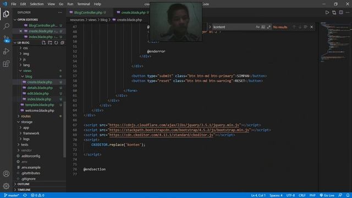Close the find widget
Viewport: 352px width, 198px height.
(x=312, y=27)
